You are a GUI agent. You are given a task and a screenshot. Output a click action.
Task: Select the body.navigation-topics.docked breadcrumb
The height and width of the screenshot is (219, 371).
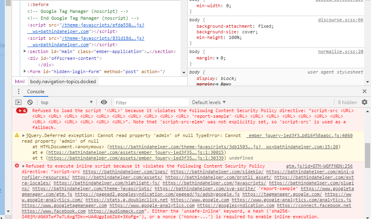click(63, 82)
